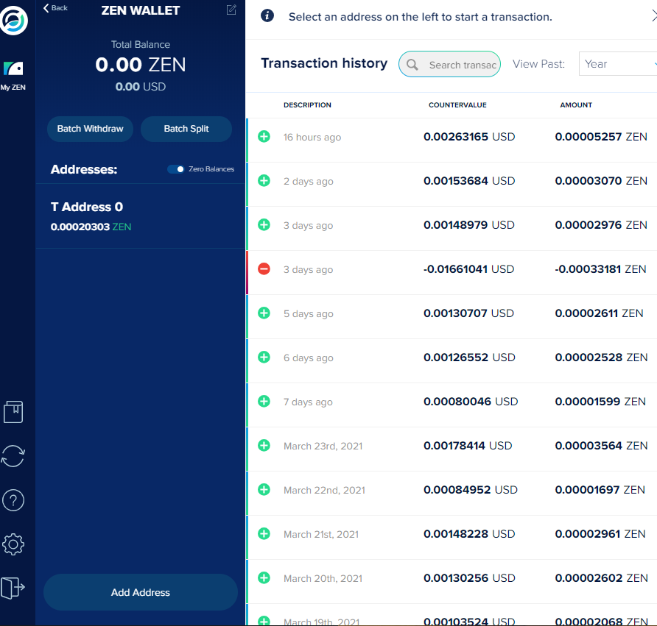Select the 0.00084952 USD countervalue
The height and width of the screenshot is (626, 657).
[x=470, y=490]
